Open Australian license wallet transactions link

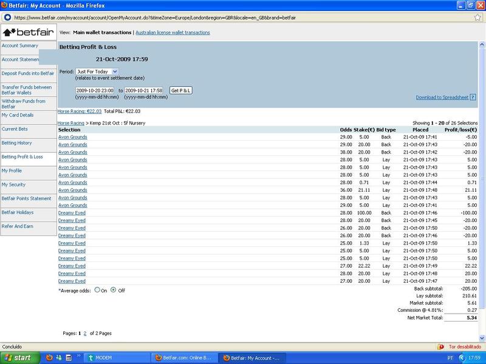click(x=173, y=33)
